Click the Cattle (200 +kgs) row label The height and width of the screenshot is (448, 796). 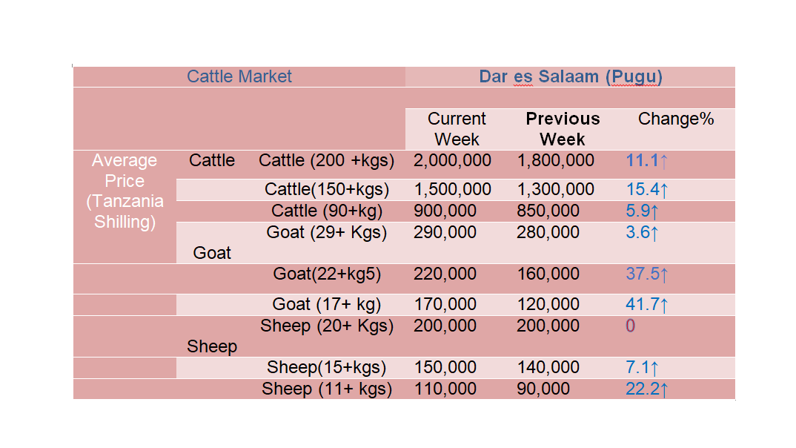click(x=326, y=160)
